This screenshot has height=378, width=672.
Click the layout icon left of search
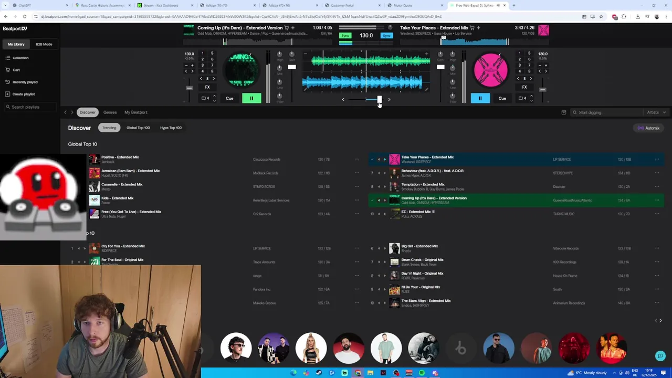[x=564, y=112]
